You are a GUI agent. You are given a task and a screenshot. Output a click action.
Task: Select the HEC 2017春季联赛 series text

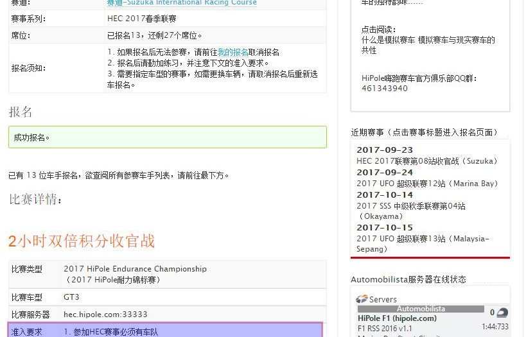pos(142,19)
